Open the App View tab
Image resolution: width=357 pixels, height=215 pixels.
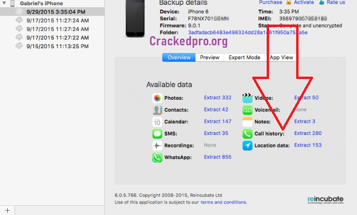tap(281, 57)
